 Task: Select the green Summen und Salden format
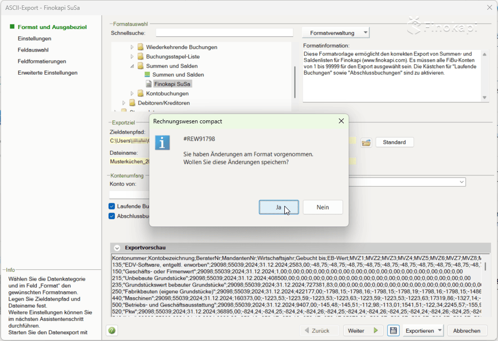178,75
